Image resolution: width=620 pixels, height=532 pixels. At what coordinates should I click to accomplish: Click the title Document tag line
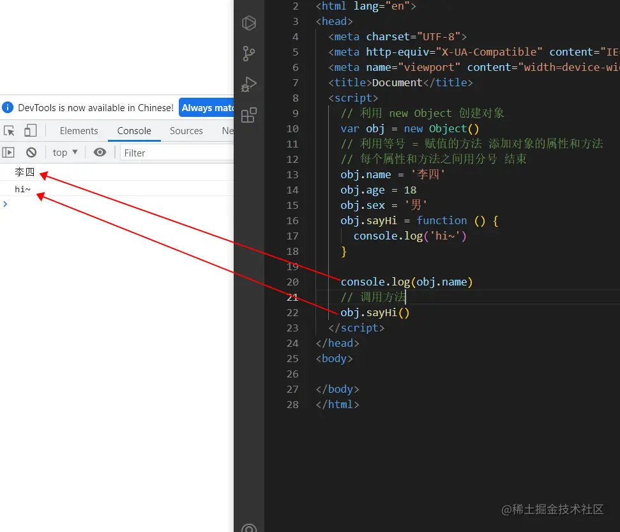pos(400,82)
